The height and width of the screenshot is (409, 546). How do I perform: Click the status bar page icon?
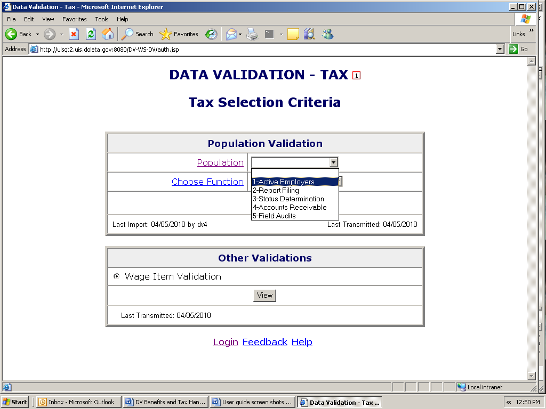[7, 387]
